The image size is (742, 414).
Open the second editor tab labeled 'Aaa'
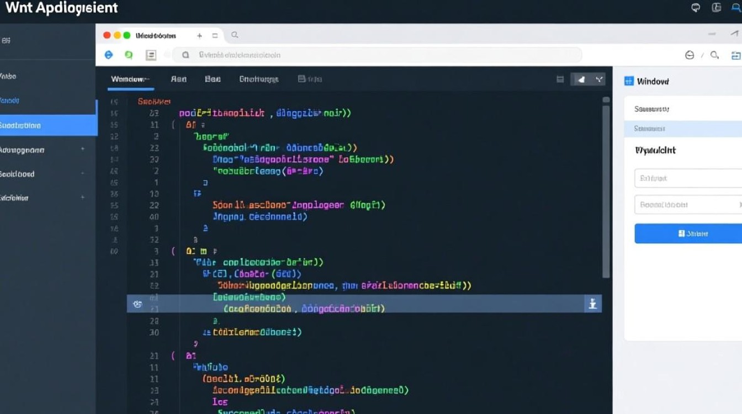178,79
